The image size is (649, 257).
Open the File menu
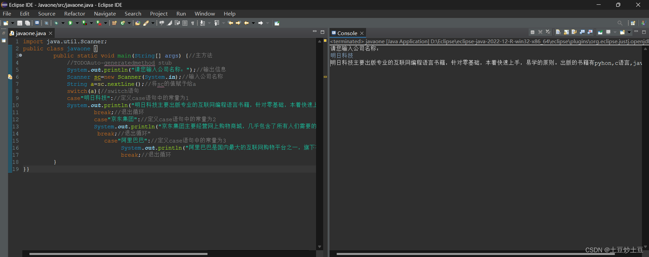[7, 14]
